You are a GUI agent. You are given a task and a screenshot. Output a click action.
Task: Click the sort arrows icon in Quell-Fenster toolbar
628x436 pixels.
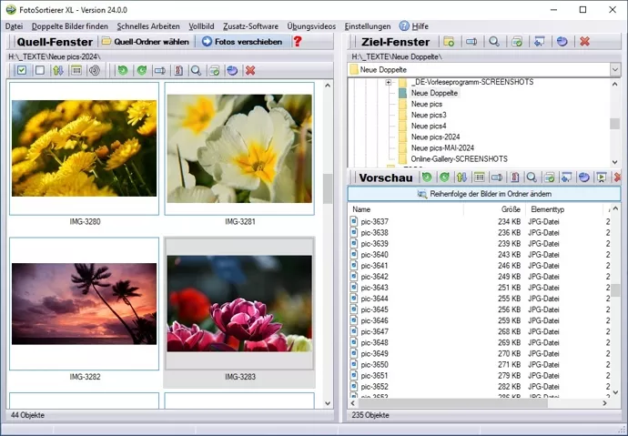click(x=57, y=70)
